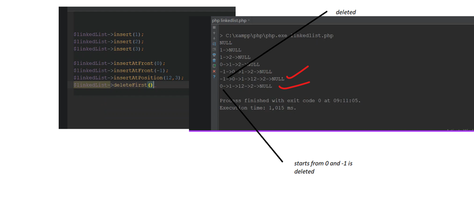Click the up arrow in console toolbar

pyautogui.click(x=214, y=33)
